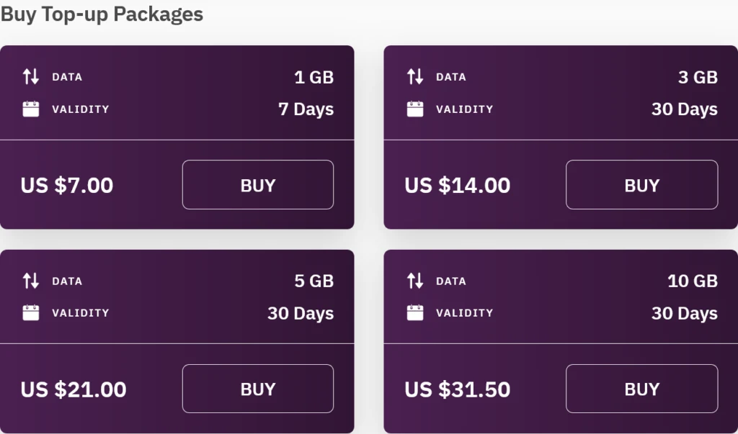Buy the 5 GB package for $21.00

click(x=258, y=389)
